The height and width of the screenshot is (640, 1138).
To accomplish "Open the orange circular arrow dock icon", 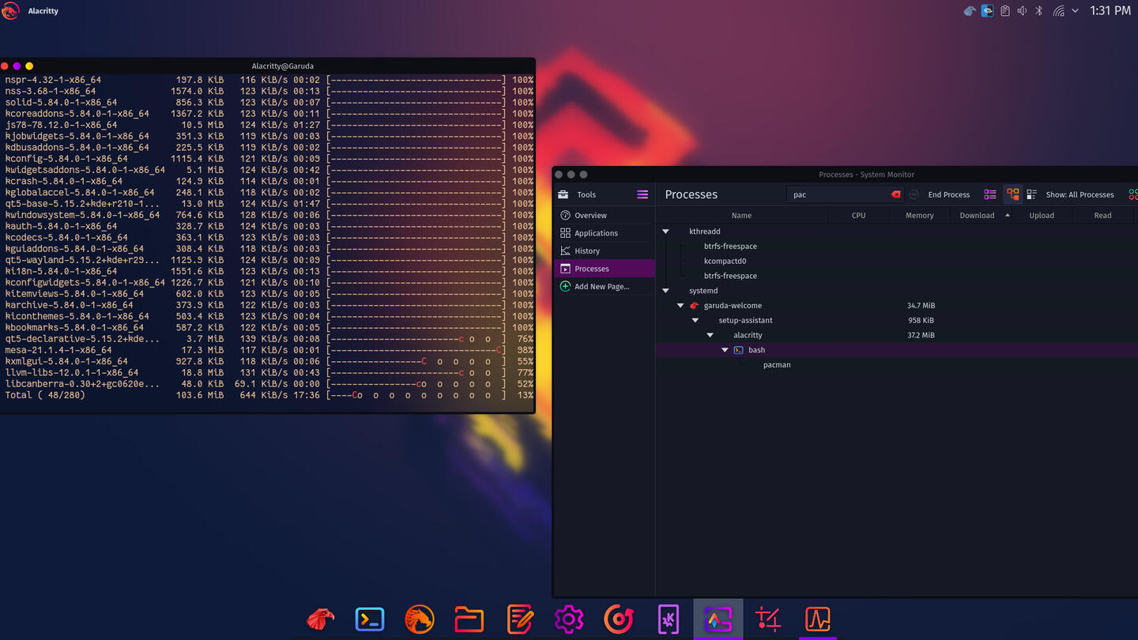I will tap(619, 619).
